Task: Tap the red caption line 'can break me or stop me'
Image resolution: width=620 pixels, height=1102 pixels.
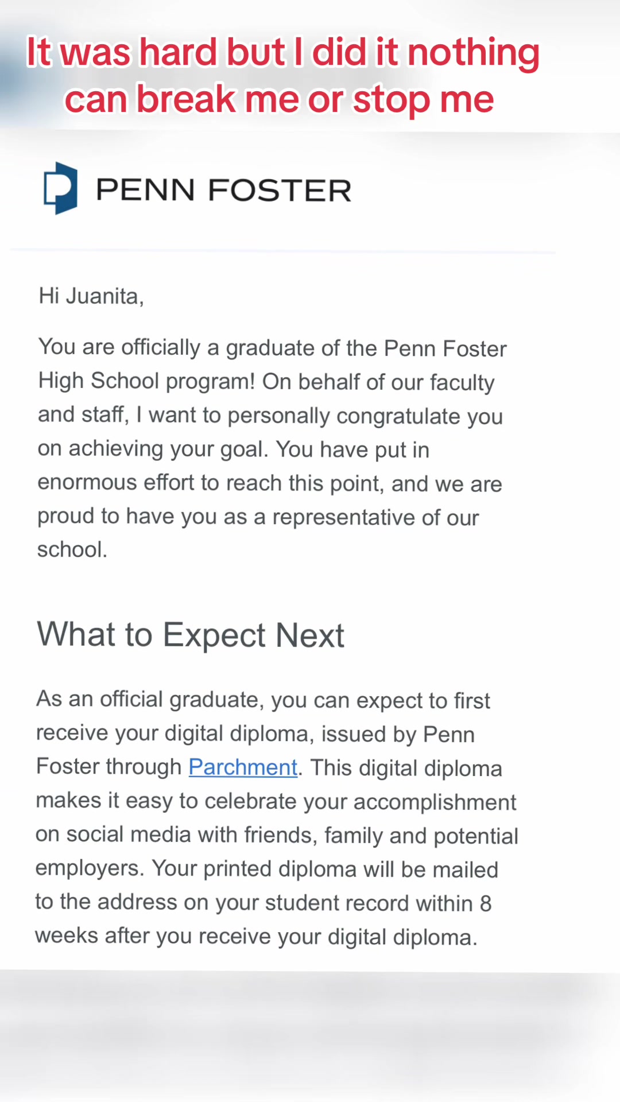Action: click(279, 99)
